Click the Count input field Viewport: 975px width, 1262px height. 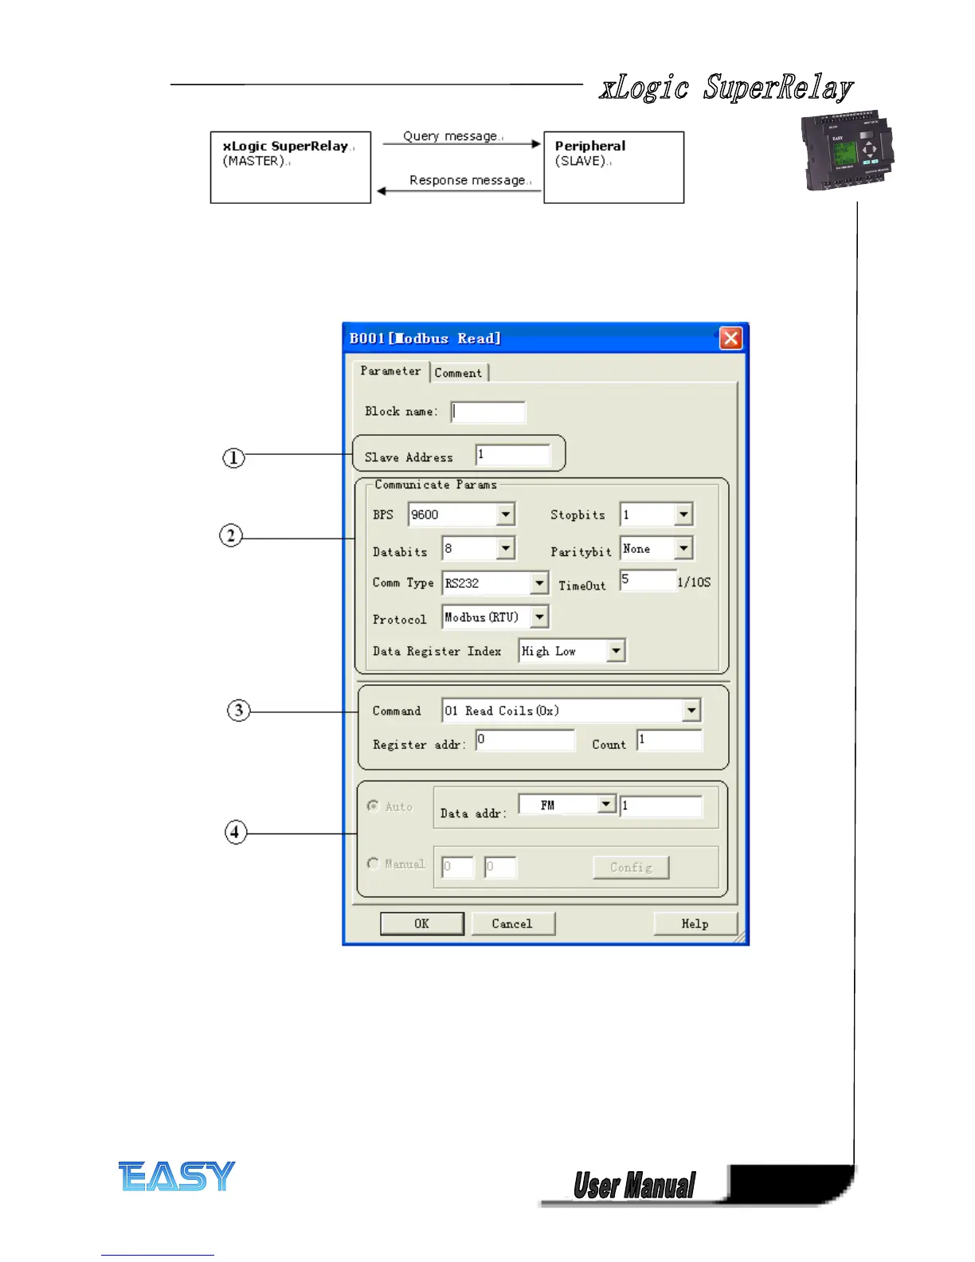tap(670, 740)
